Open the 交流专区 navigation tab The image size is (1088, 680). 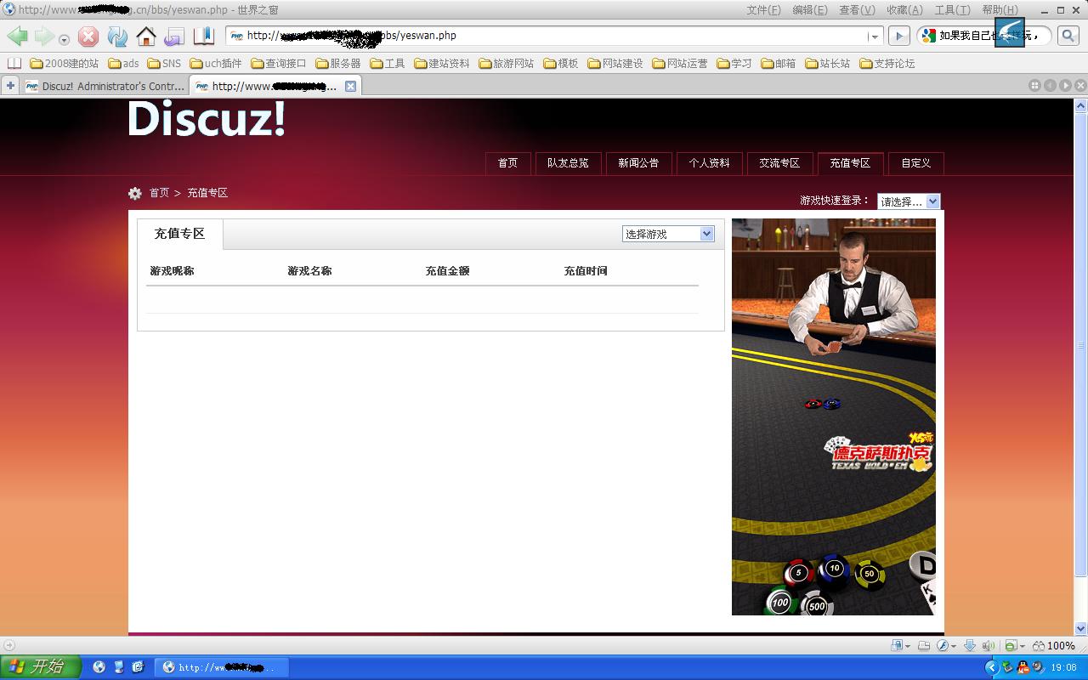[779, 163]
